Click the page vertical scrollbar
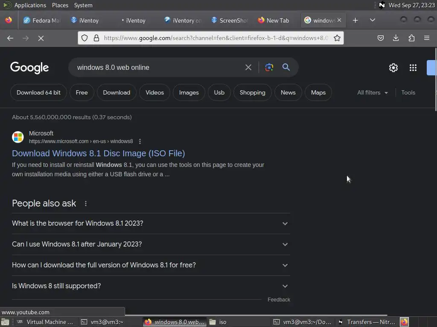The image size is (437, 327). click(435, 79)
